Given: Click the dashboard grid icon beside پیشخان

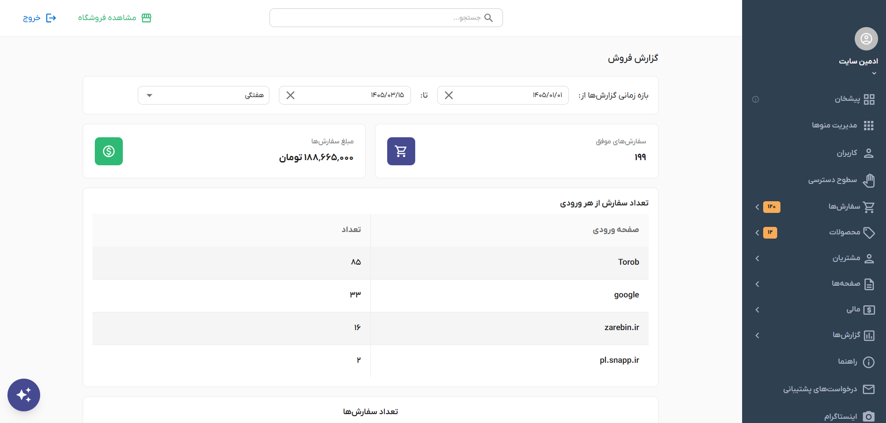Looking at the screenshot, I should [x=869, y=99].
